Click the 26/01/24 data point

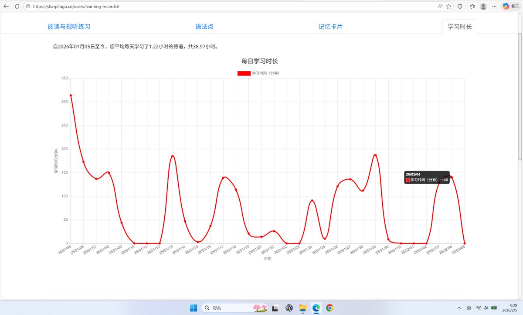[x=312, y=201]
